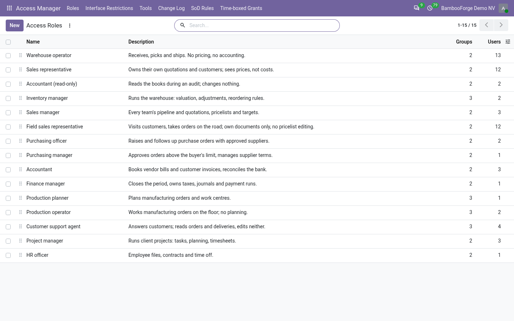Image resolution: width=514 pixels, height=321 pixels.
Task: Click 'Closes the period, owns taxes' description
Action: click(x=193, y=184)
